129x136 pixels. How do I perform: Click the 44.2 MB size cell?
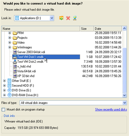coord(88,76)
